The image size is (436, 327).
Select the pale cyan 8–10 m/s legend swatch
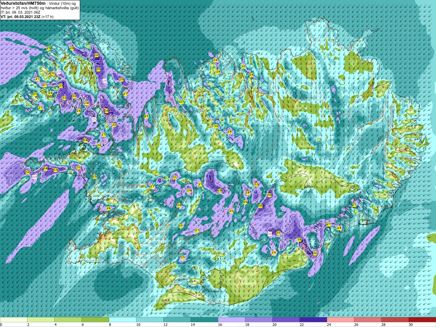123,320
